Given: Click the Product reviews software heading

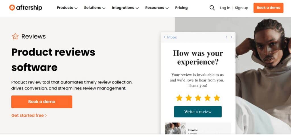Looking at the screenshot, I should (x=53, y=60).
